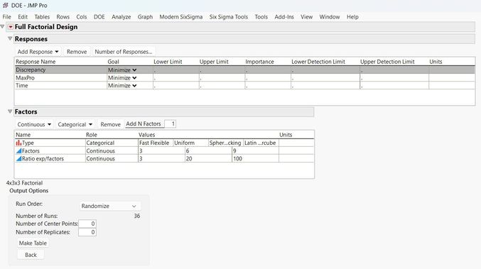Open the Continuous factor dropdown

(x=34, y=124)
